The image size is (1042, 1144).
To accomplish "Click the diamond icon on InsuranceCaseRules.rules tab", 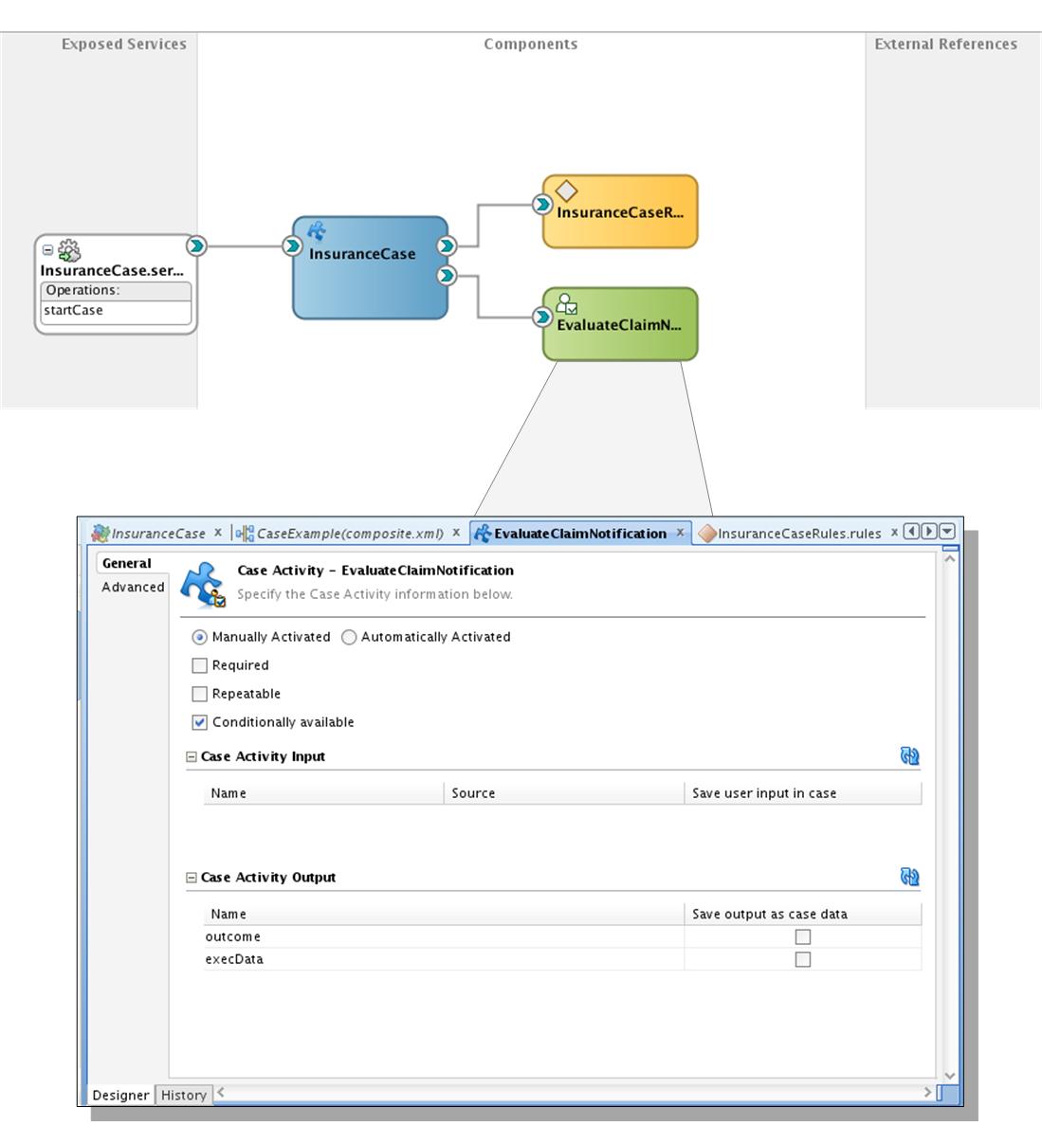I will 707,533.
